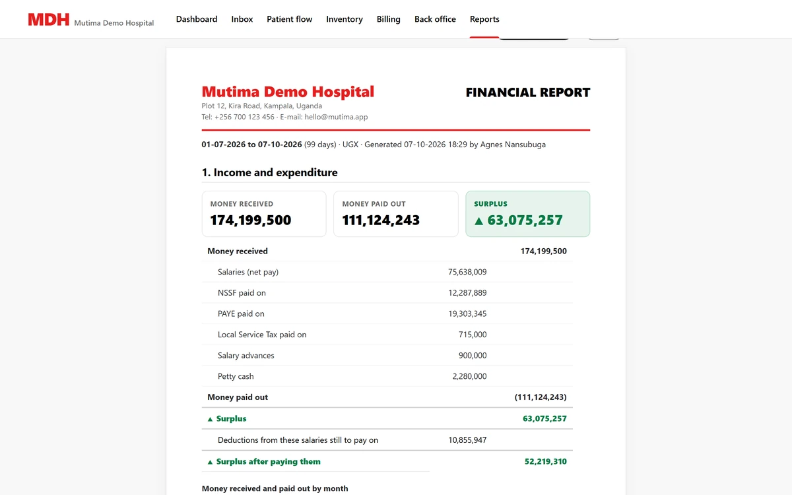Viewport: 792px width, 495px height.
Task: Click the 715,000 amount
Action: [x=473, y=335]
